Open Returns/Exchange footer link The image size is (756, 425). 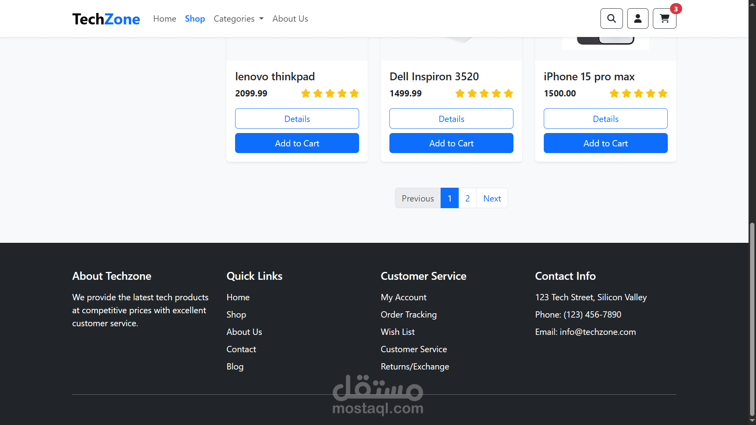[415, 366]
